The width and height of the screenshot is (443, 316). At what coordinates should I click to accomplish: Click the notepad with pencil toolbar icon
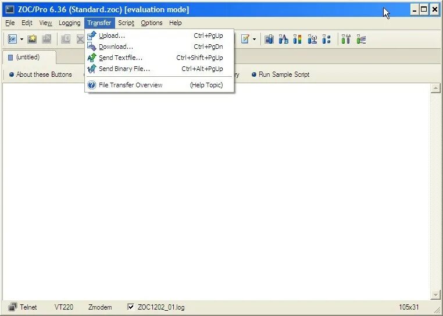(245, 39)
